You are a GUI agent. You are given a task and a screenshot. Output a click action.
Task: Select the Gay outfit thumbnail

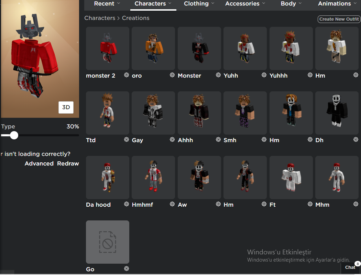click(x=153, y=113)
